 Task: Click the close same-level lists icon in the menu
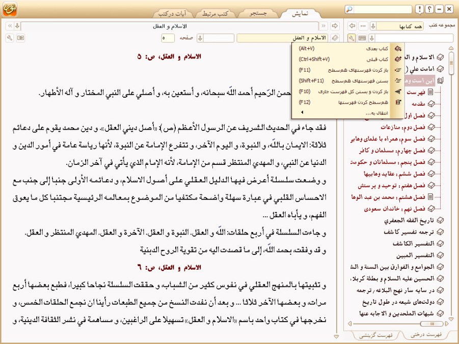pos(398,81)
